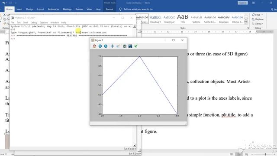The image size is (277, 156).
Task: Open the Find dropdown arrow
Action: [x=262, y=15]
